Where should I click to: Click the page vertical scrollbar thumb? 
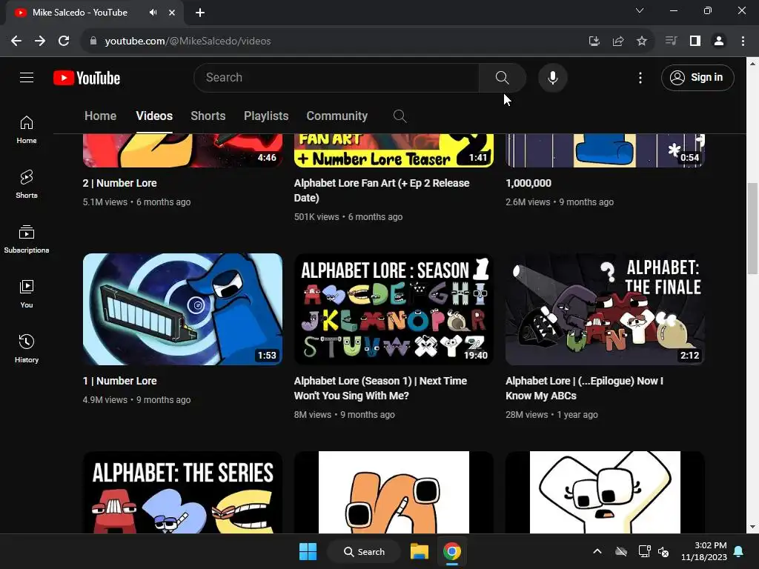click(752, 228)
